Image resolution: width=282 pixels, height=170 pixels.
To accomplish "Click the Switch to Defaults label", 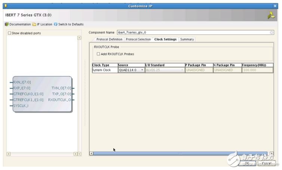I will (71, 25).
